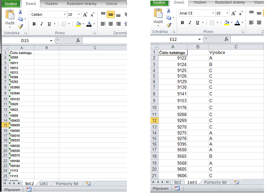Image resolution: width=265 pixels, height=194 pixels.
Task: Decrease font size in left window
Action: (x=92, y=15)
